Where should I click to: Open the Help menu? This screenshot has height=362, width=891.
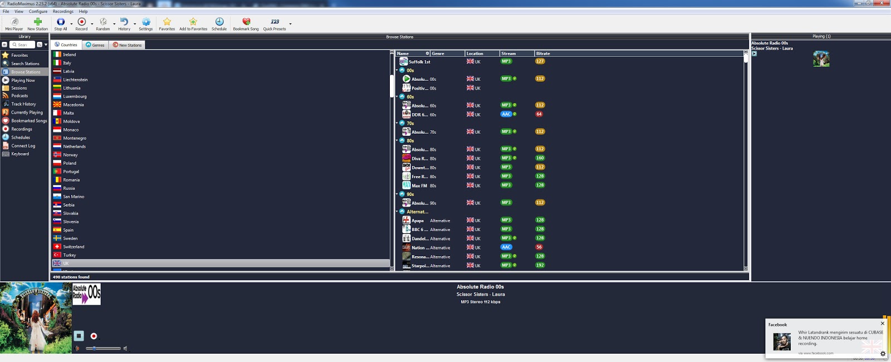tap(83, 11)
